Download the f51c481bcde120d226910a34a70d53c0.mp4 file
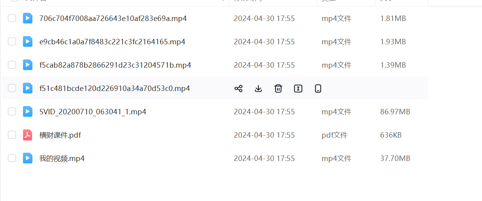The height and width of the screenshot is (201, 482). (x=258, y=89)
